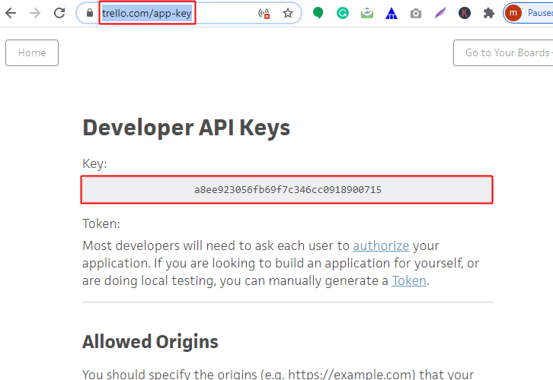Open the paused profile avatar button

tap(528, 13)
